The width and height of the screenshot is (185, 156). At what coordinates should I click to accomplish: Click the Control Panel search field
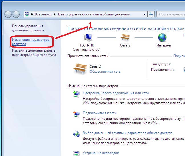(171, 14)
